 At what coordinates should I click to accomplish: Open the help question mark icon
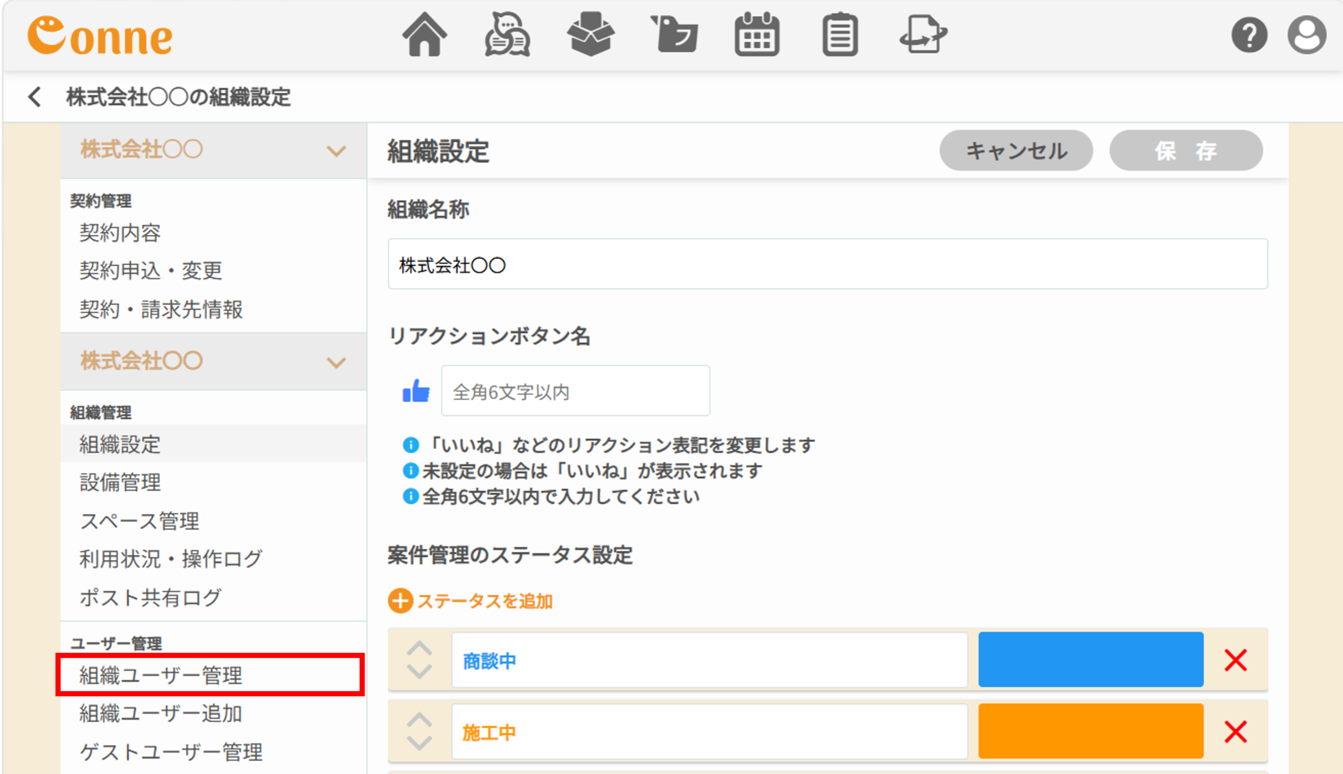1249,35
